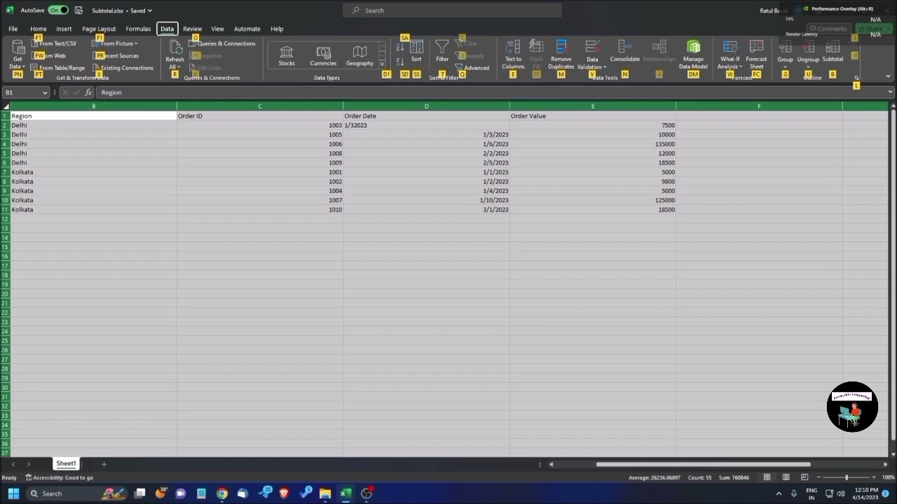Open Outline dialog launcher
Image resolution: width=897 pixels, height=504 pixels.
(x=856, y=78)
